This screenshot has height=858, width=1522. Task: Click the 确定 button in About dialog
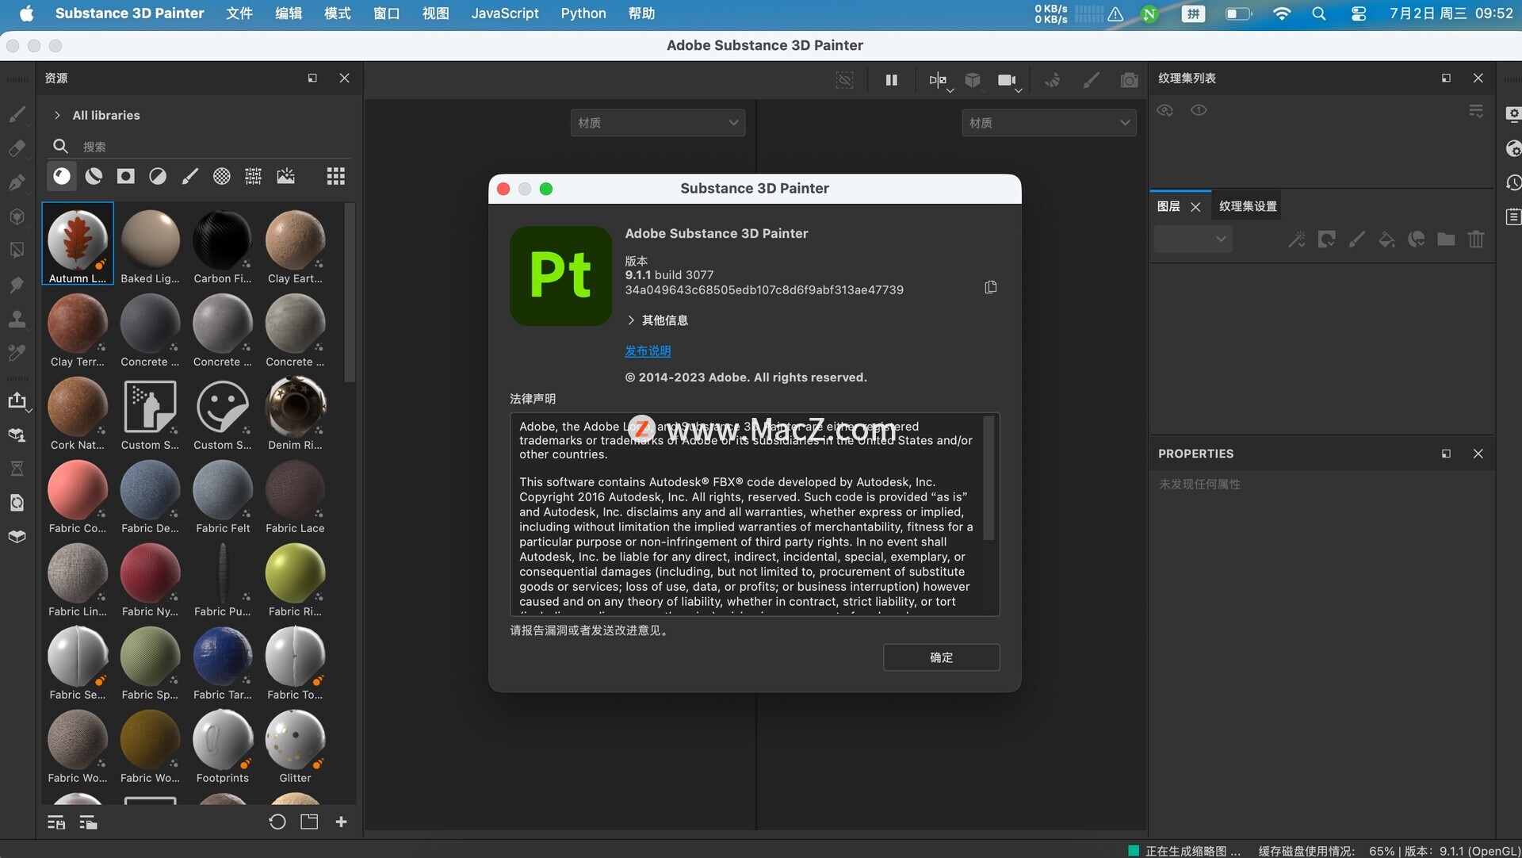(942, 657)
